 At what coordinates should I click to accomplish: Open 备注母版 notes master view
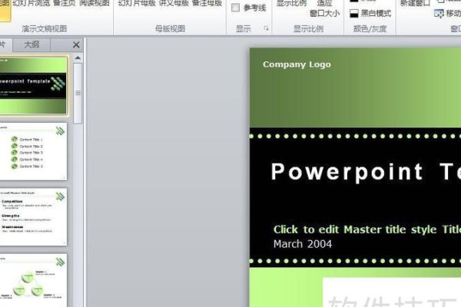click(207, 3)
